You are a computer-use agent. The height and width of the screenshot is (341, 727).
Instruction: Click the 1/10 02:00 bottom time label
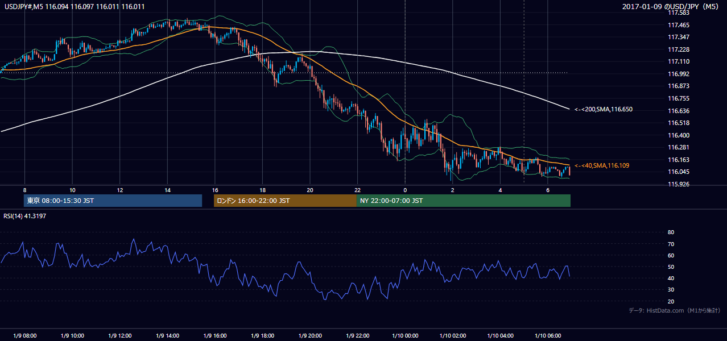[x=453, y=336]
